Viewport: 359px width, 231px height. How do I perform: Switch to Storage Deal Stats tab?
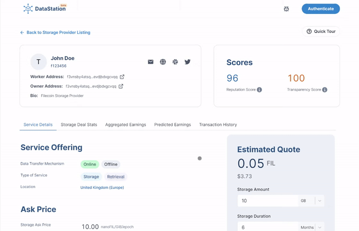pyautogui.click(x=79, y=125)
